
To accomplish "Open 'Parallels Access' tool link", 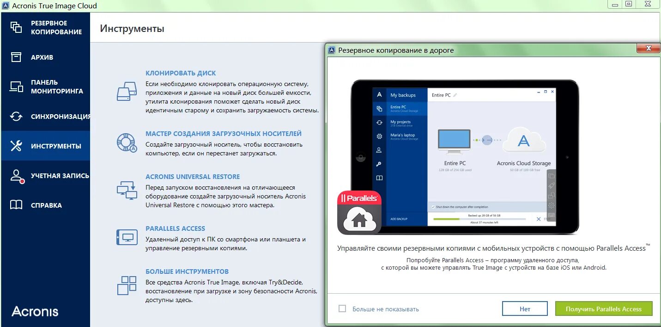I will pyautogui.click(x=175, y=228).
